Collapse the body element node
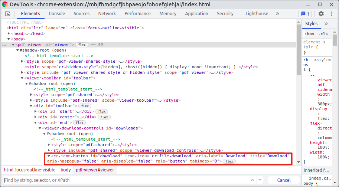This screenshot has width=339, height=187. [9, 39]
